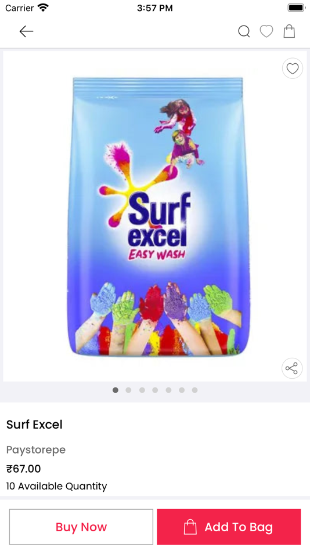
Task: Select the fifth image pagination dot
Action: click(168, 390)
